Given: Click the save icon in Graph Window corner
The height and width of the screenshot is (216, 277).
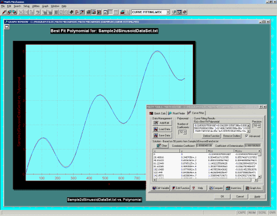Looking at the screenshot, I should [7, 27].
